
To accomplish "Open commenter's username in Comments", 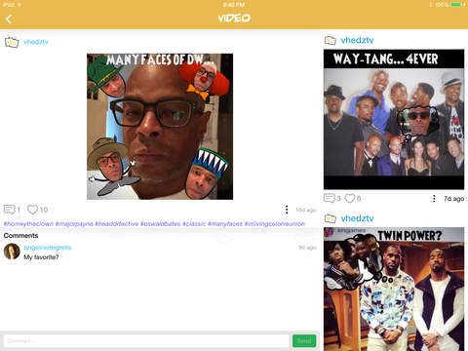I will pyautogui.click(x=47, y=248).
